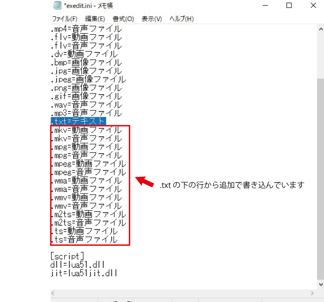Screen dimensions: 324x302
Task: Click the line .m2ts=動画ファイル
Action: pos(88,214)
